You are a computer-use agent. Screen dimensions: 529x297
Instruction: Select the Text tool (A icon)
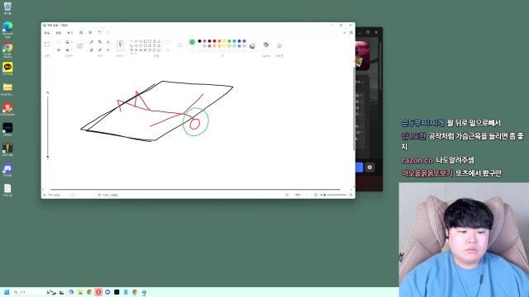tap(108, 42)
